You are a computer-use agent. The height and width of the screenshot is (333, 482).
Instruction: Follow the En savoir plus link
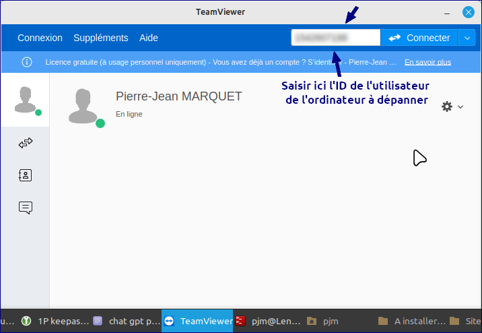[427, 62]
